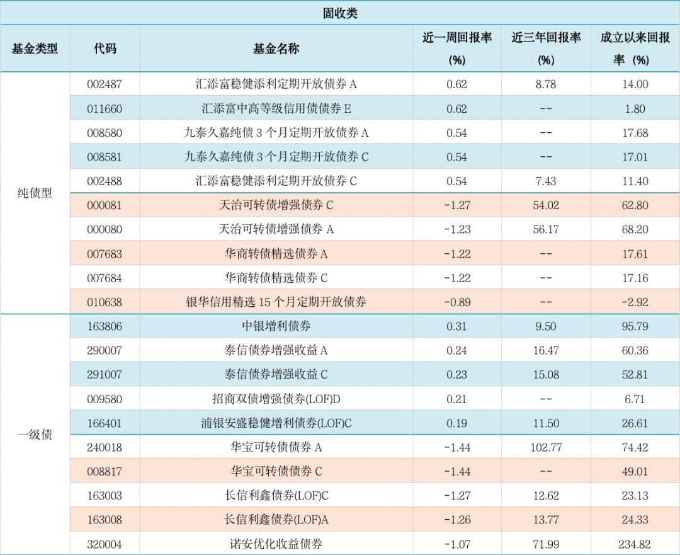Click fund code 163003
This screenshot has height=555, width=680.
coord(105,496)
